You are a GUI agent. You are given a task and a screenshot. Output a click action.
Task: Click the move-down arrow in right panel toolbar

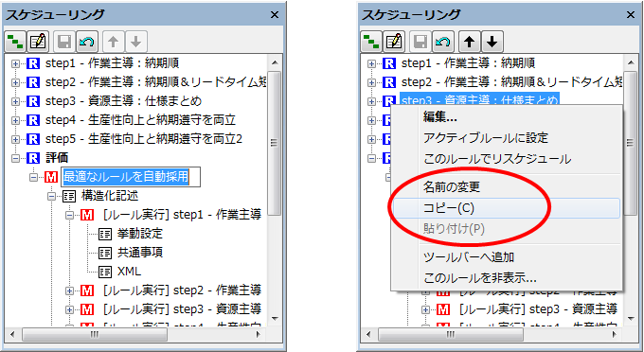(x=492, y=41)
